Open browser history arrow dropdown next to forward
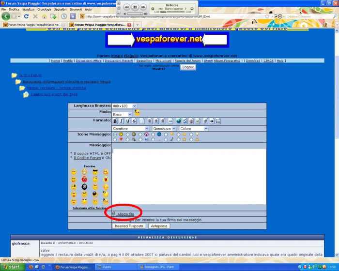The width and height of the screenshot is (339, 271). coord(19,16)
